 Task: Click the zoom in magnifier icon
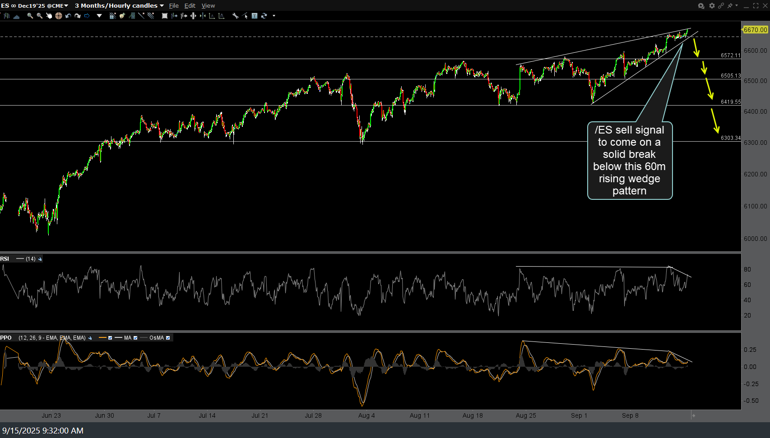(30, 16)
